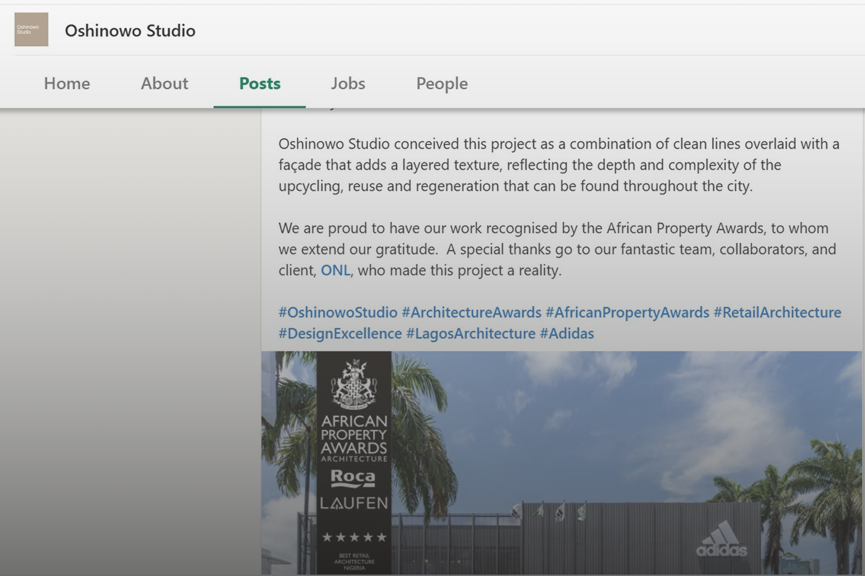Open the Oshinowo Studio page title
This screenshot has width=865, height=576.
tap(130, 31)
